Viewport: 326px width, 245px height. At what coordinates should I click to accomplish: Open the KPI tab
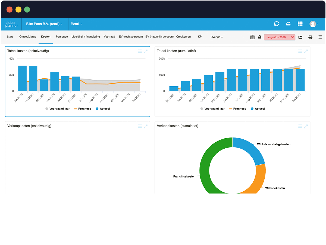200,36
